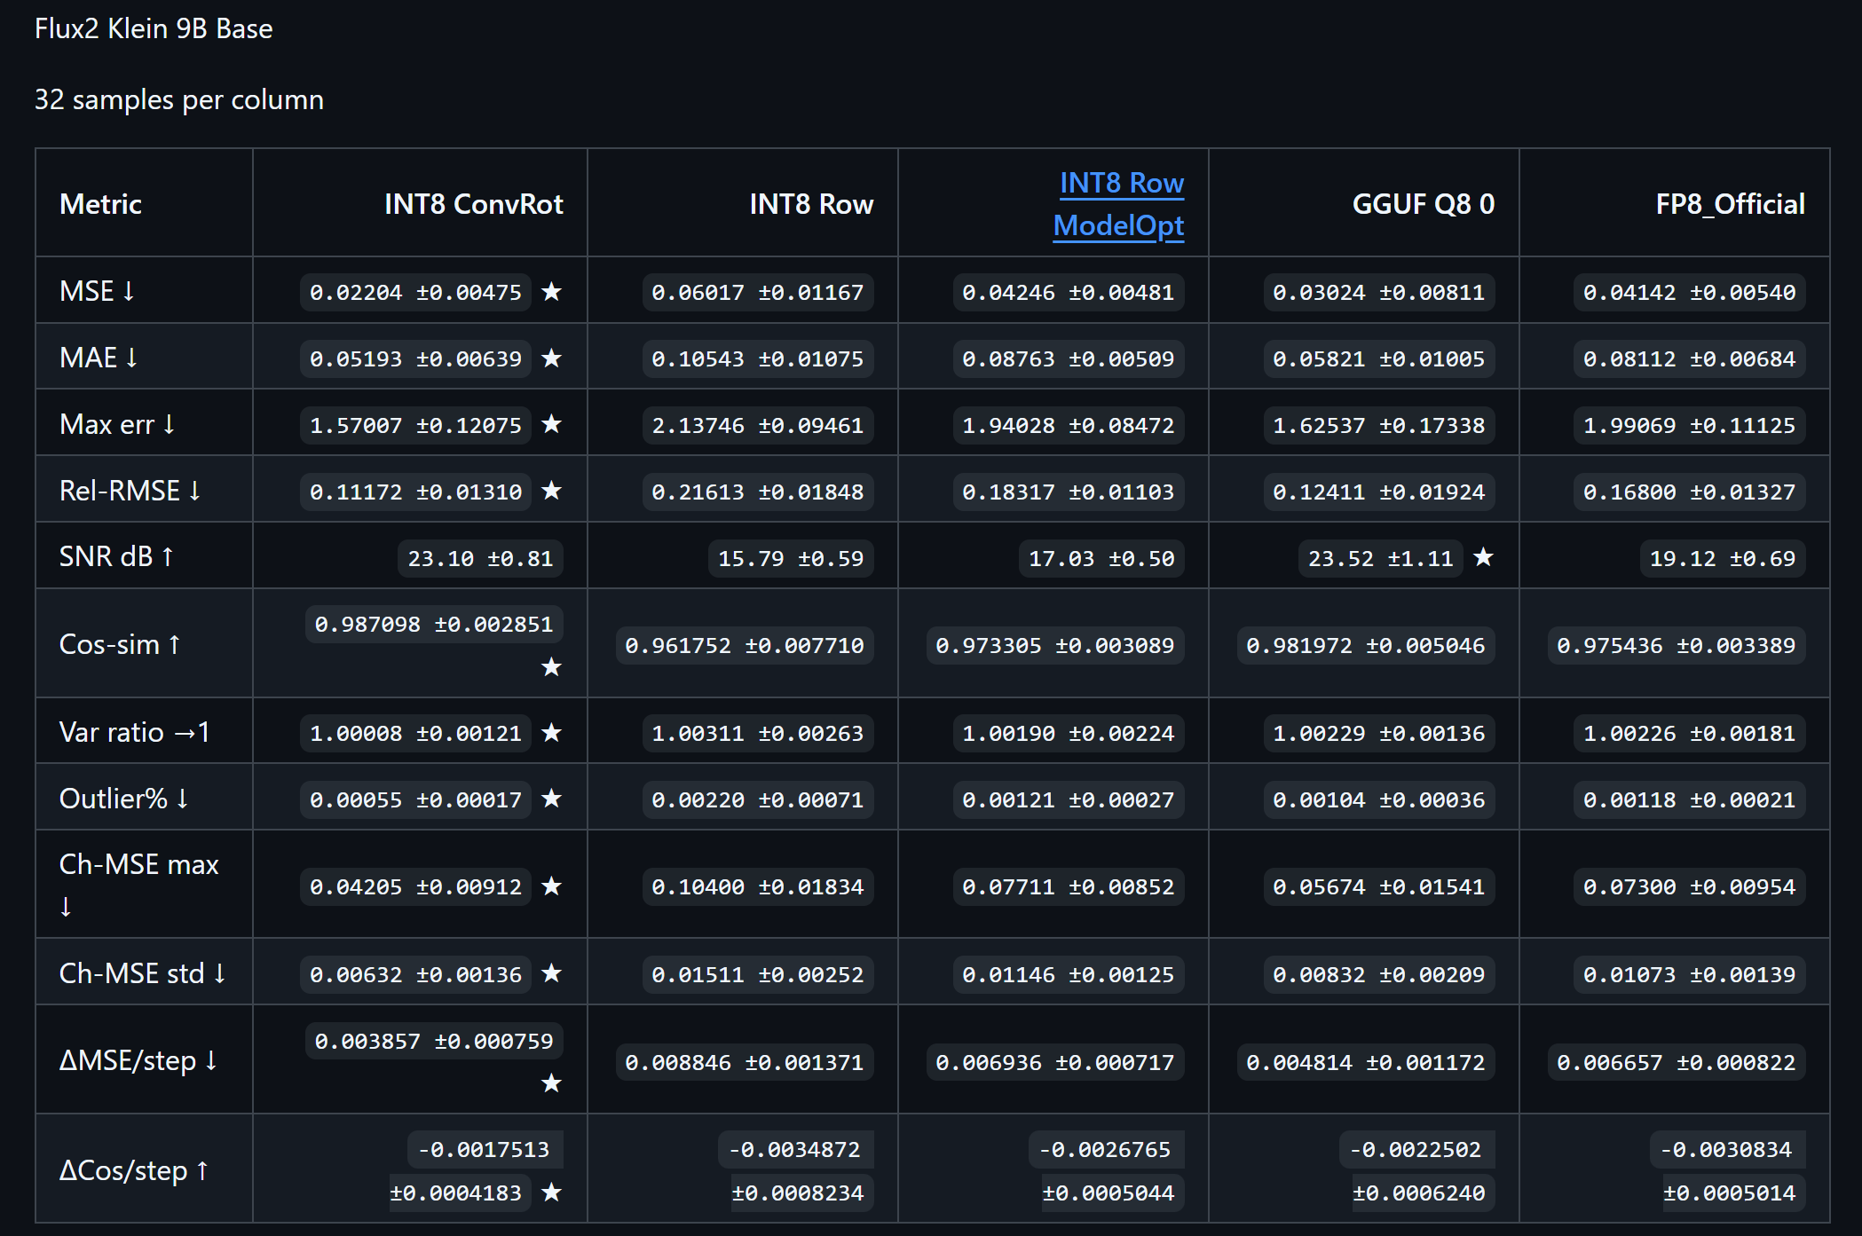Image resolution: width=1862 pixels, height=1236 pixels.
Task: Click the SNR value '19.12 ±0.69'
Action: 1723,558
